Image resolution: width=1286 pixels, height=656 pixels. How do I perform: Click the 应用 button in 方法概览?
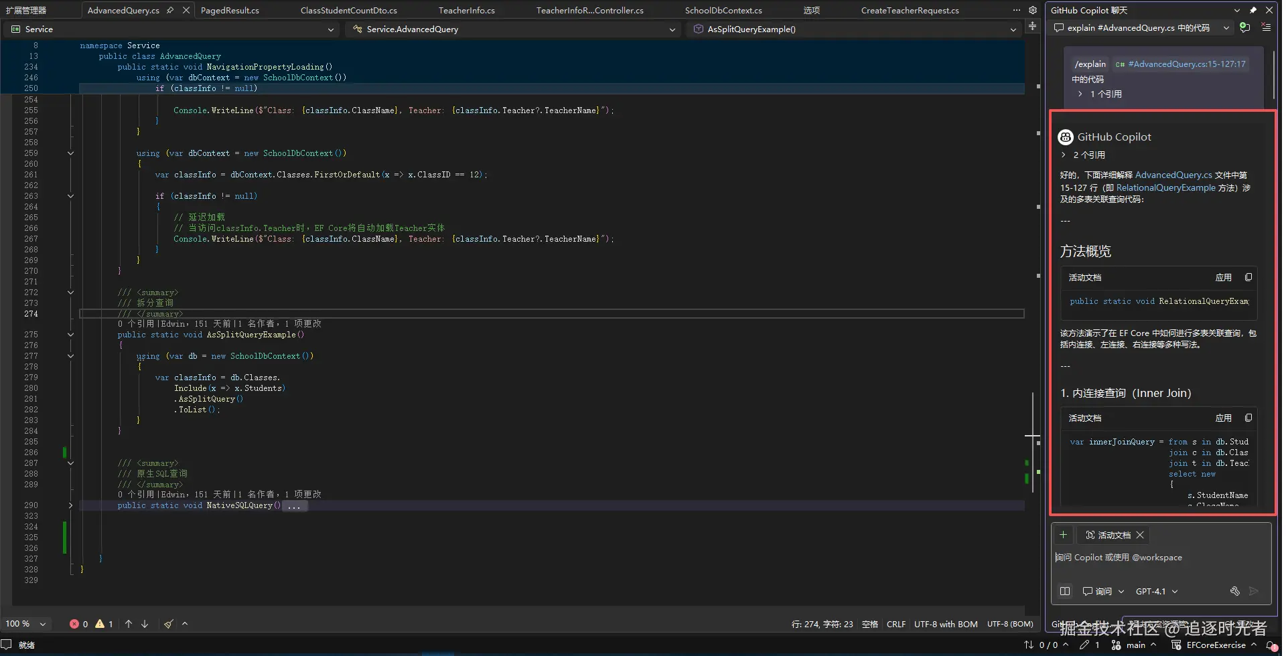click(1223, 278)
